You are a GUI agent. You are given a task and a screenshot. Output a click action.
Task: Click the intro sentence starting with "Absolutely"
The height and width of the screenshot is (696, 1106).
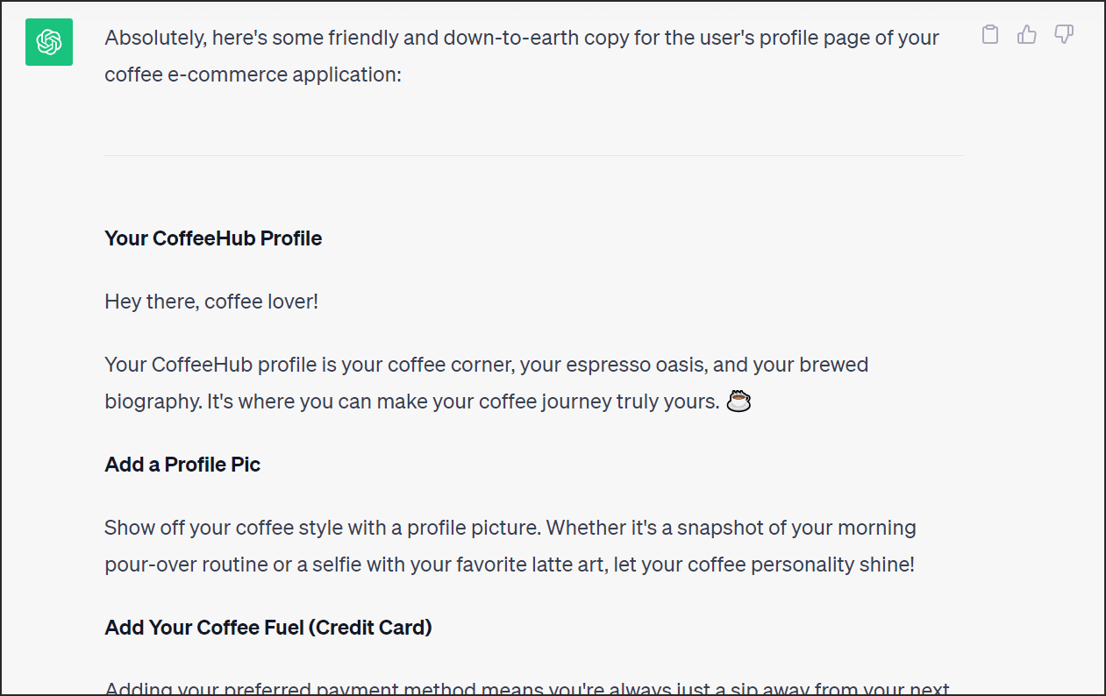[x=522, y=56]
